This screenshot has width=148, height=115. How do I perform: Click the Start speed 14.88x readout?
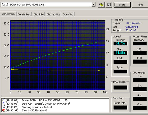coord(120,53)
